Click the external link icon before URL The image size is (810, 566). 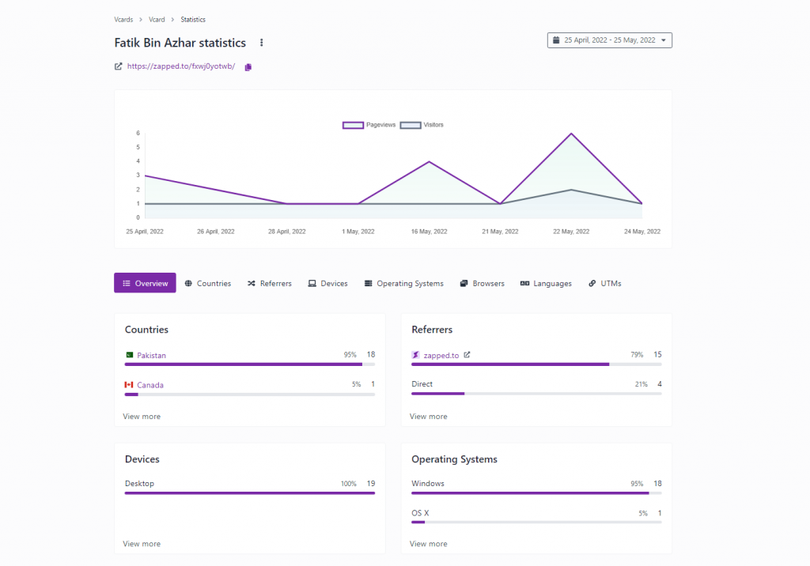(x=119, y=66)
